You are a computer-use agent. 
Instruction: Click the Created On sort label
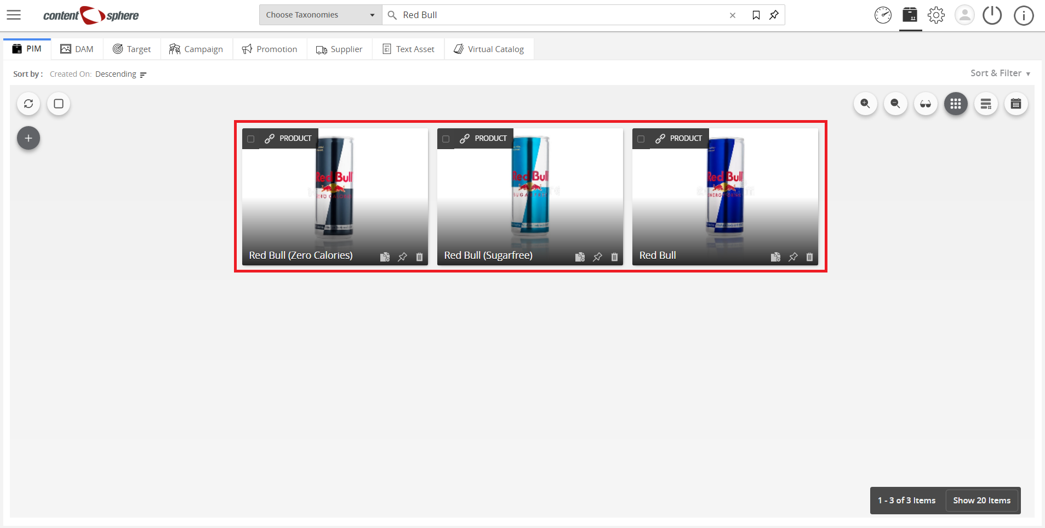coord(70,74)
